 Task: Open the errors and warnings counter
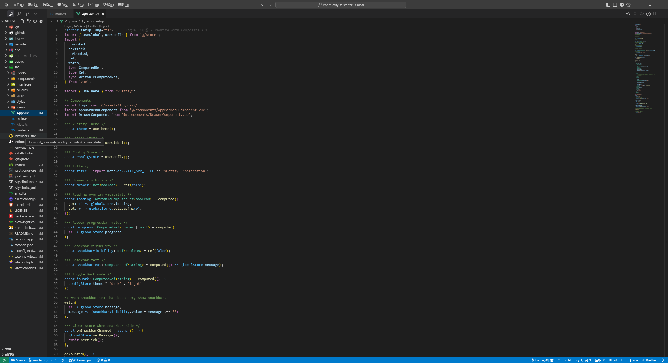pyautogui.click(x=103, y=360)
